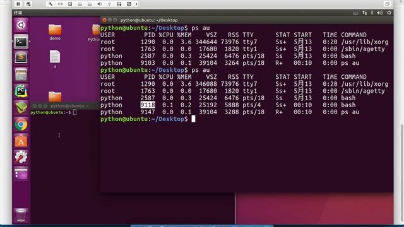Viewport: 404px width, 227px height.
Task: Click the USB device toolbar icon
Action: point(109,4)
